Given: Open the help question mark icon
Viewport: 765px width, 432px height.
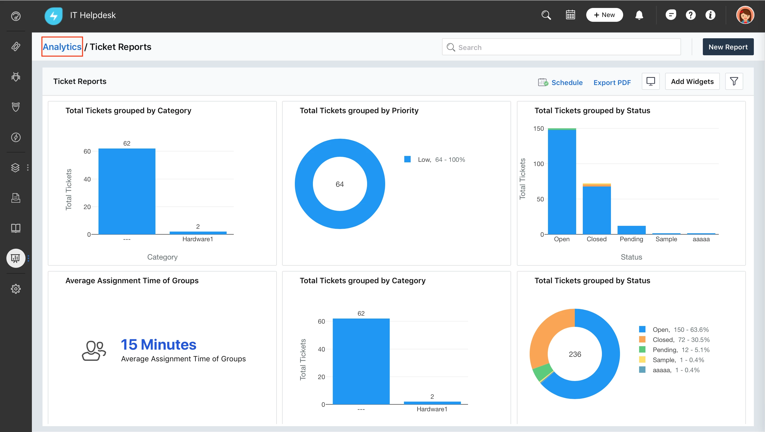Looking at the screenshot, I should point(690,15).
